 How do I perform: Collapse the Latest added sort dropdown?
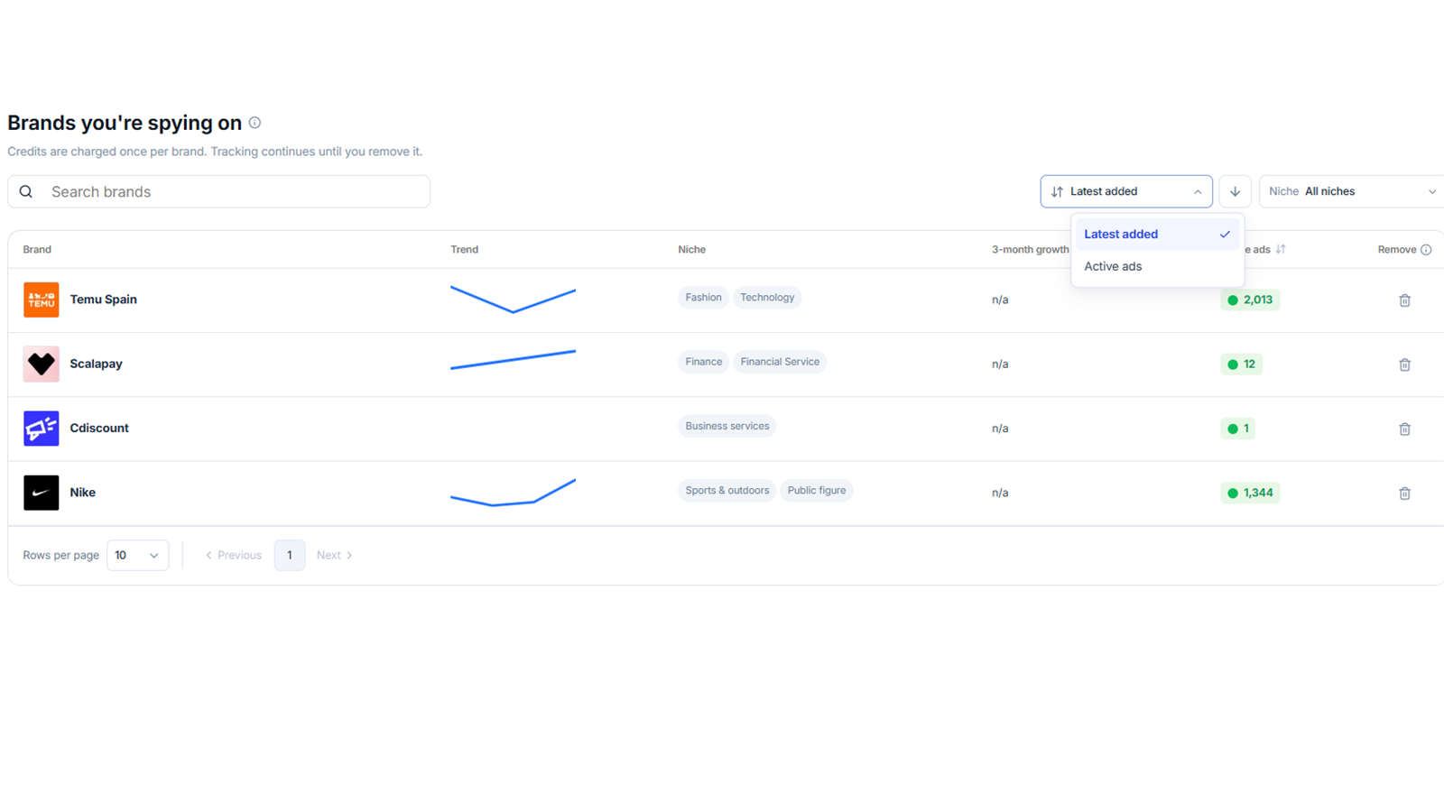click(1126, 191)
